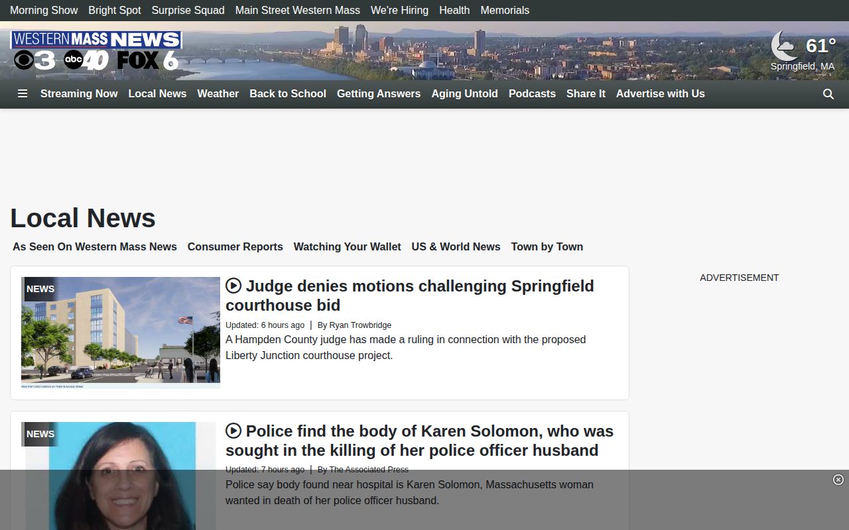The width and height of the screenshot is (849, 530).
Task: Open Karen Solomon photo thumbnail
Action: tap(121, 476)
